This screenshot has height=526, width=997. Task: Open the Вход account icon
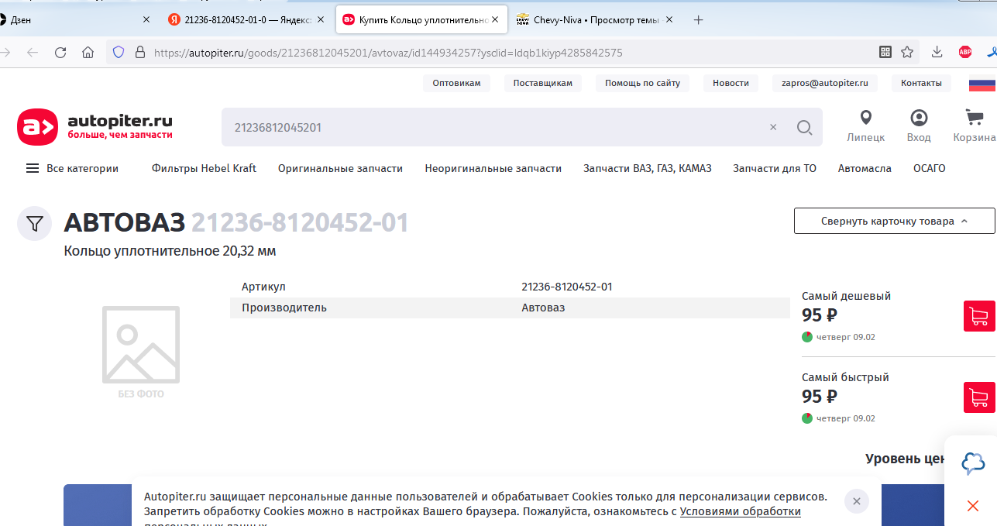[x=919, y=118]
